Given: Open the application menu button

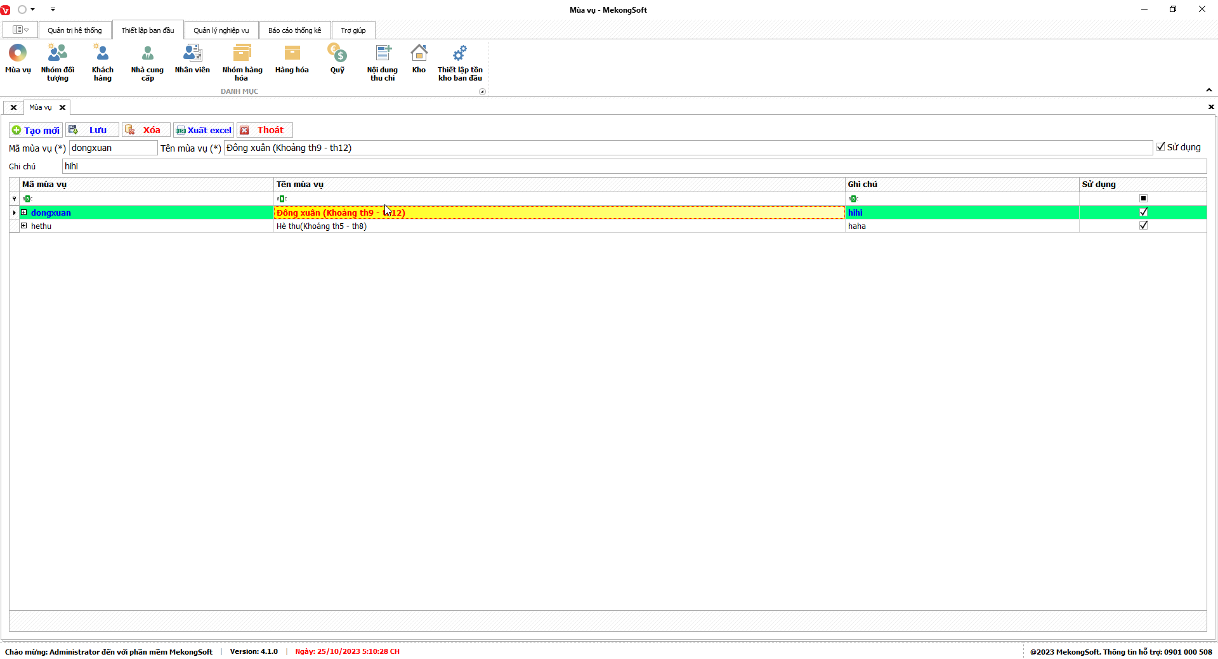Looking at the screenshot, I should [x=20, y=30].
